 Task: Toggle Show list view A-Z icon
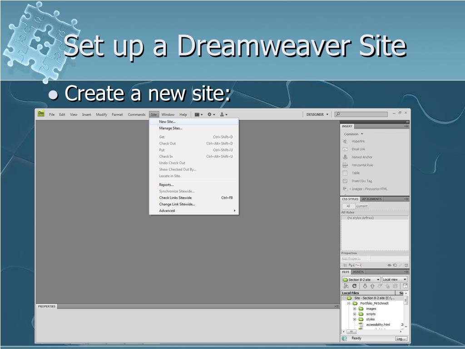tap(351, 265)
